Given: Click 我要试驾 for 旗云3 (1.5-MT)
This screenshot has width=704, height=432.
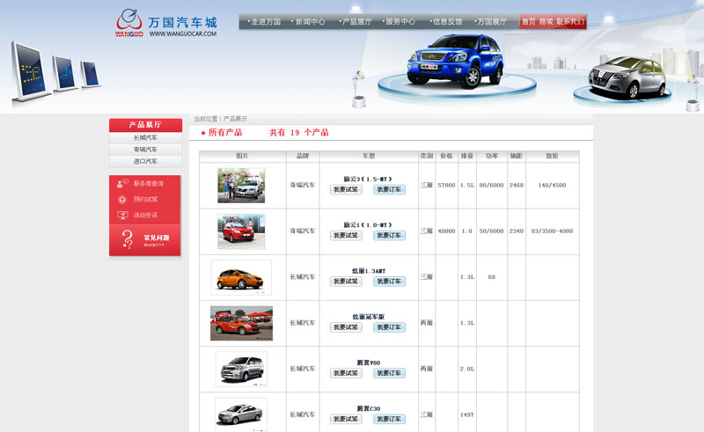Looking at the screenshot, I should pyautogui.click(x=346, y=189).
